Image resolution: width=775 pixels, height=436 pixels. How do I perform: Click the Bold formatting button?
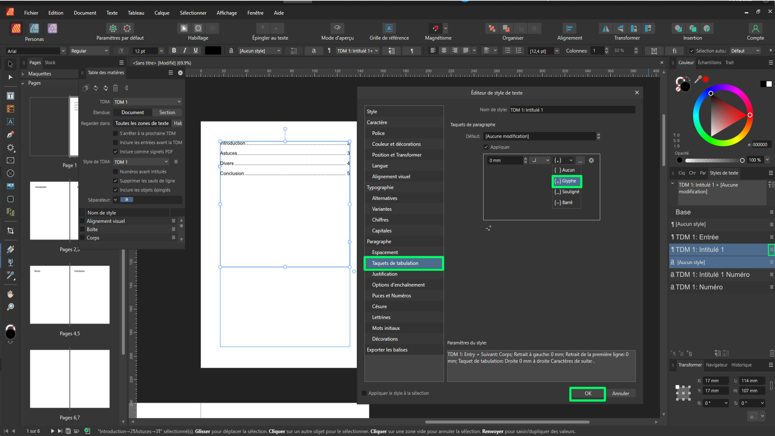(x=174, y=50)
